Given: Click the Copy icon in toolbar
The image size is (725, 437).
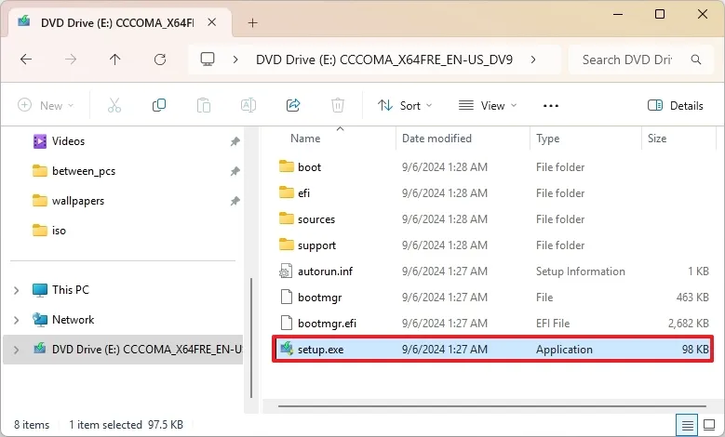Looking at the screenshot, I should (x=159, y=105).
